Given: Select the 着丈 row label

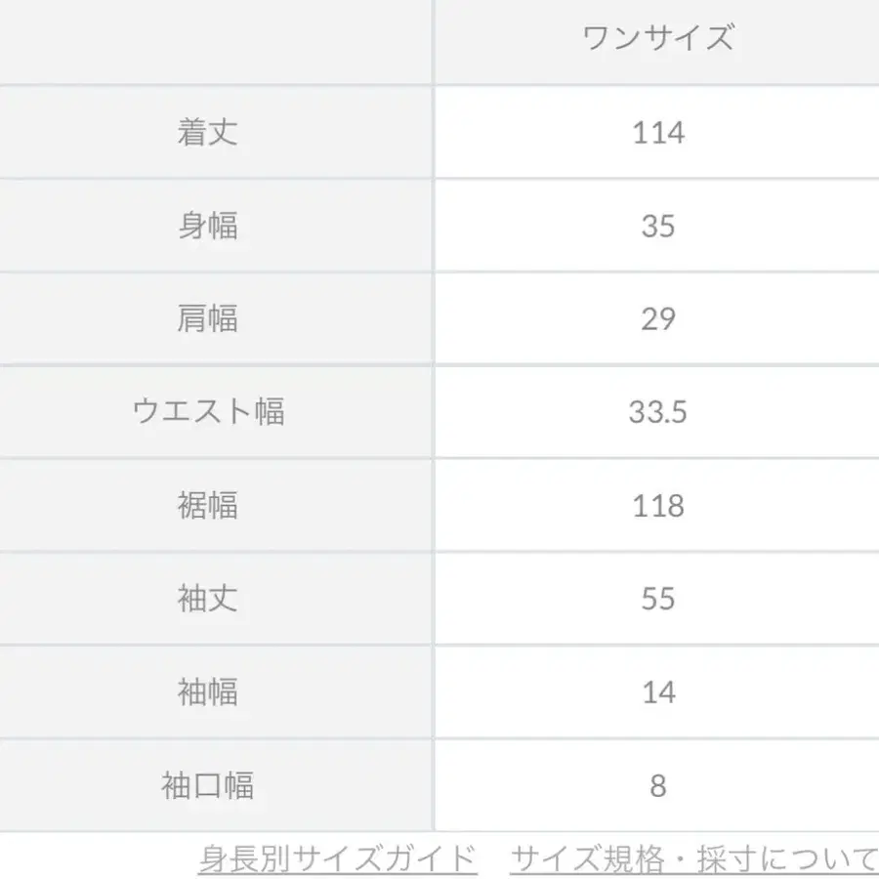Looking at the screenshot, I should coord(207,132).
